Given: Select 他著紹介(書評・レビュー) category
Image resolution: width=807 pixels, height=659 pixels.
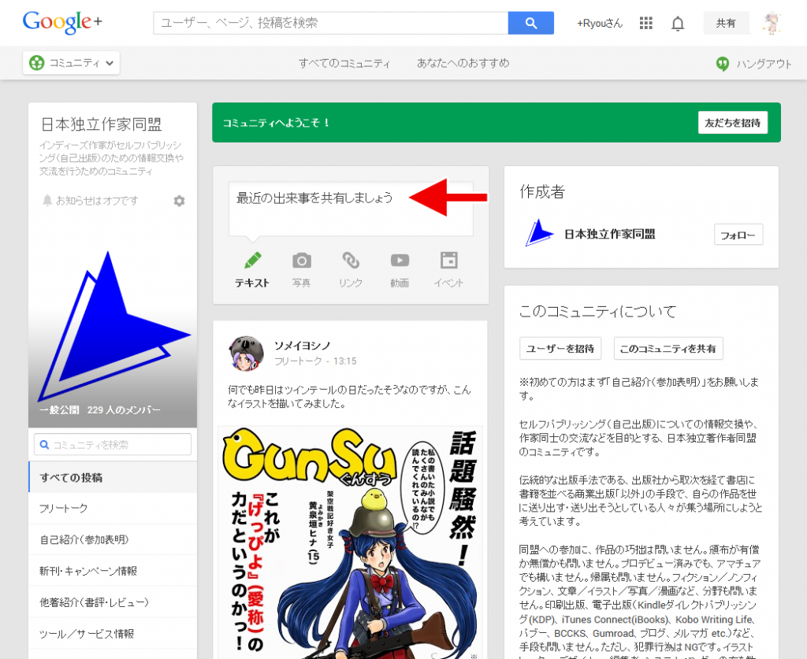Looking at the screenshot, I should pyautogui.click(x=113, y=602).
